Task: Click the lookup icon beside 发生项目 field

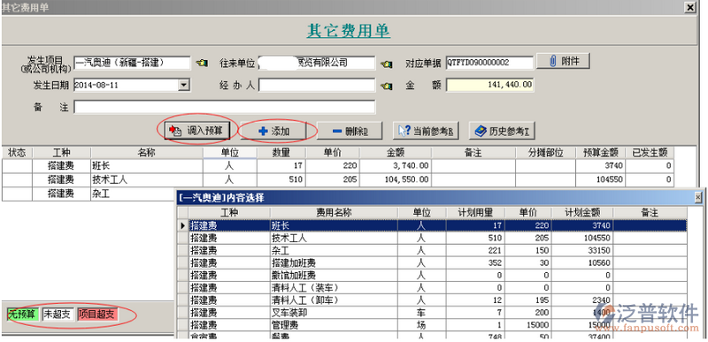Action: point(202,64)
